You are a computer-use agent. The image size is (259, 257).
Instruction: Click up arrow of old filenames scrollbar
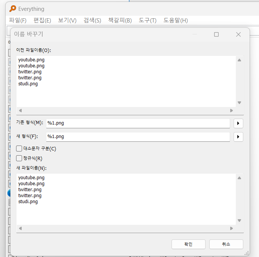click(239, 60)
